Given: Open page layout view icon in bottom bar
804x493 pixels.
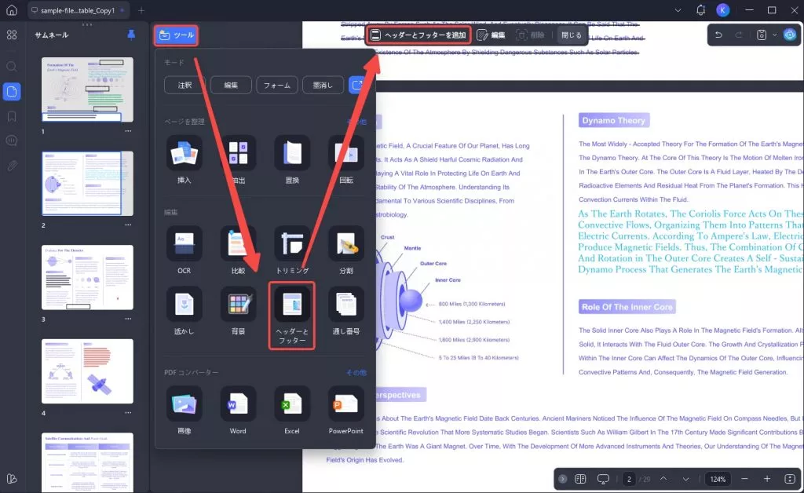Looking at the screenshot, I should (x=580, y=479).
